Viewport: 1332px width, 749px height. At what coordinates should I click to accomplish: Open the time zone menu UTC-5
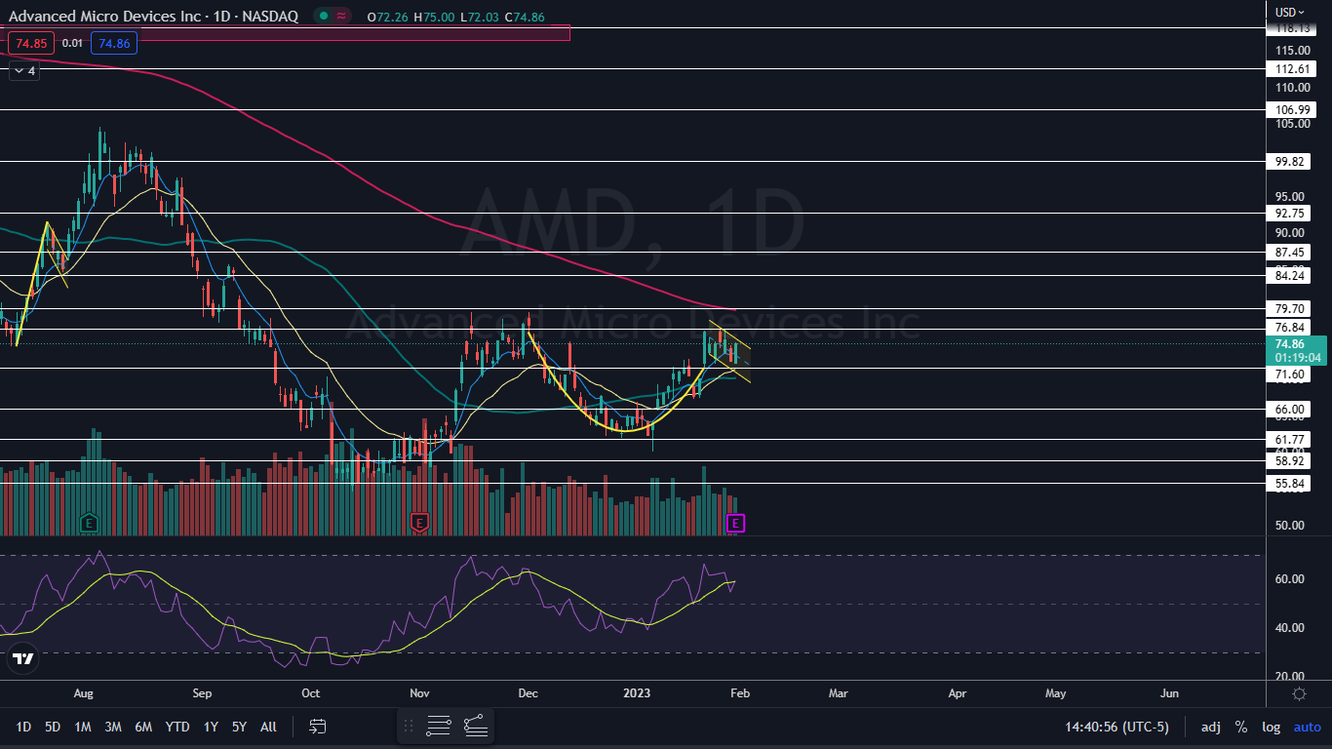[1117, 727]
